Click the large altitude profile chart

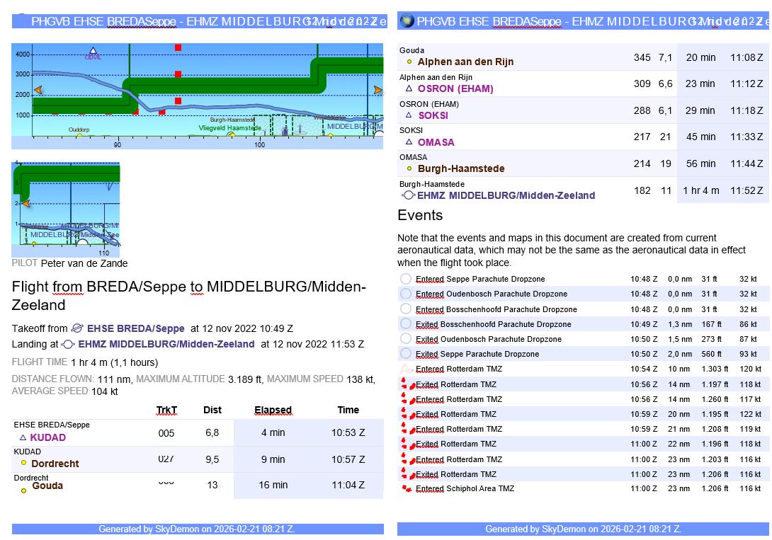tap(198, 96)
